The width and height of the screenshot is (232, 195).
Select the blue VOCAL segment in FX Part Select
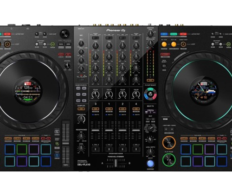click(x=146, y=96)
